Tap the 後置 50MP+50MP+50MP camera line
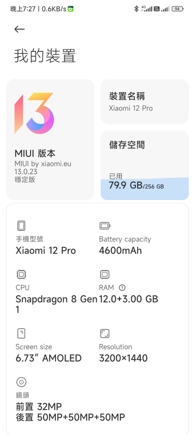The height and width of the screenshot is (434, 195). [x=70, y=417]
